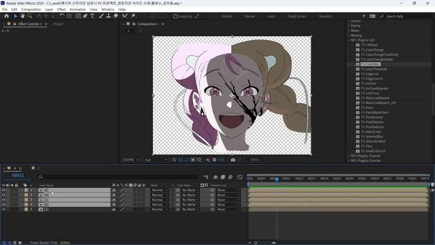Open the Animation menu
The image size is (435, 245).
click(77, 10)
